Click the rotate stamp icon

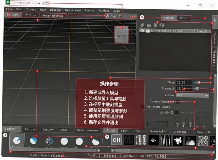point(162,112)
